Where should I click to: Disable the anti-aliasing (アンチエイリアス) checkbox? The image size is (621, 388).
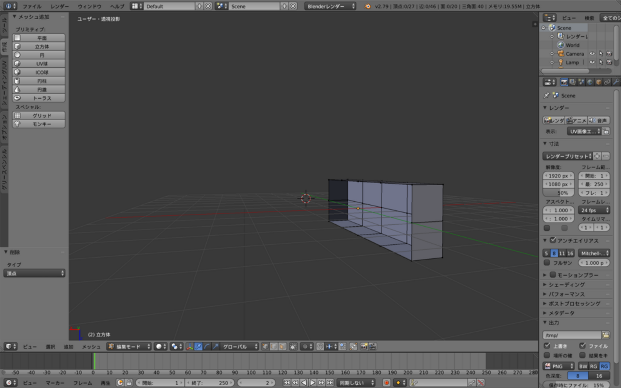(553, 241)
